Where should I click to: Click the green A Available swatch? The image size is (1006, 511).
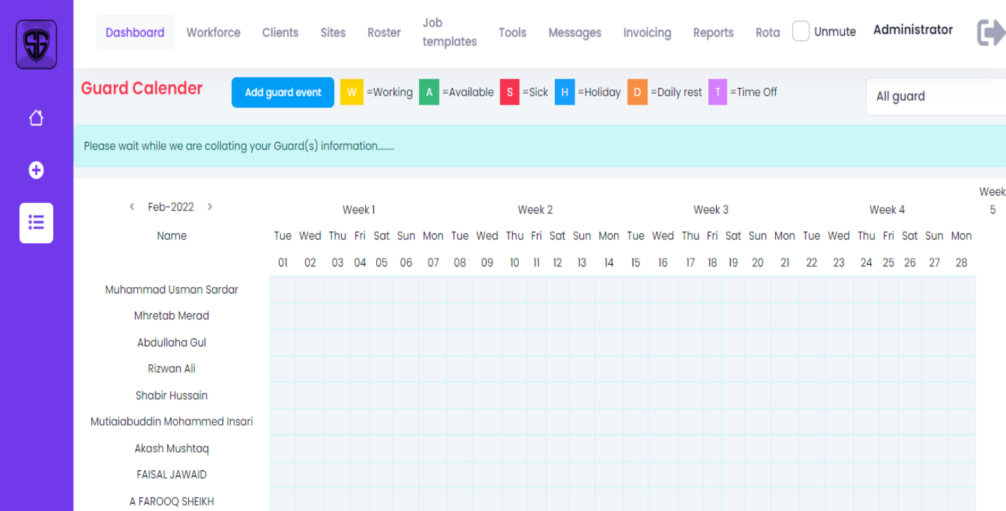click(429, 92)
